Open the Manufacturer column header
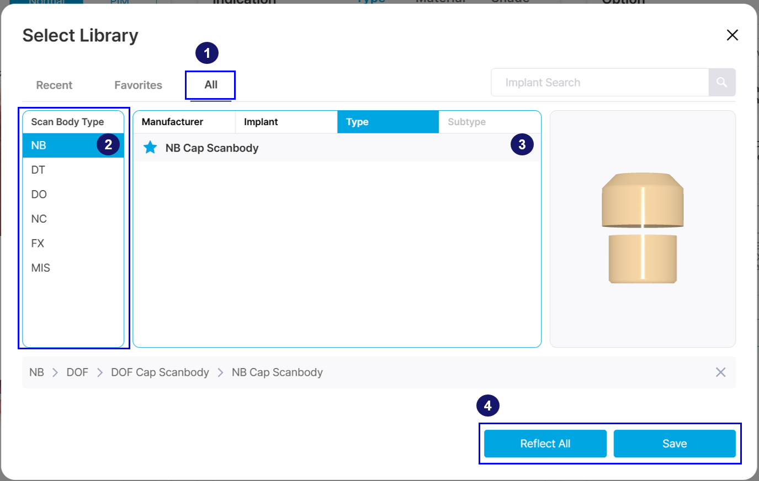The width and height of the screenshot is (759, 481). tap(184, 122)
